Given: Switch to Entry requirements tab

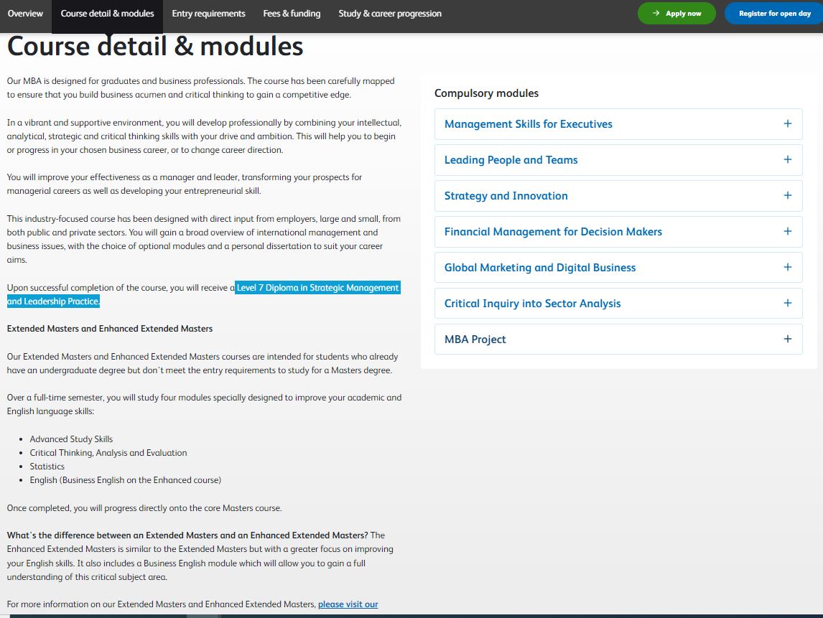Looking at the screenshot, I should click(x=208, y=14).
